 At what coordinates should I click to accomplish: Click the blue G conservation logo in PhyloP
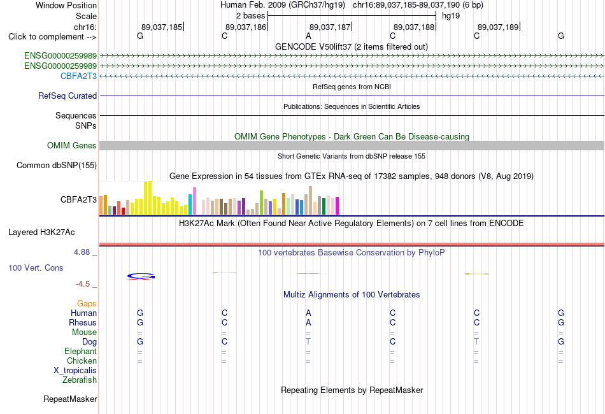(141, 276)
